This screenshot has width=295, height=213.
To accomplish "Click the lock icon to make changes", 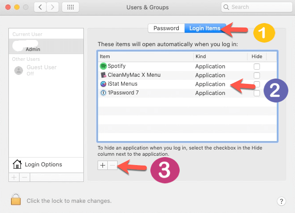I will coord(16,200).
